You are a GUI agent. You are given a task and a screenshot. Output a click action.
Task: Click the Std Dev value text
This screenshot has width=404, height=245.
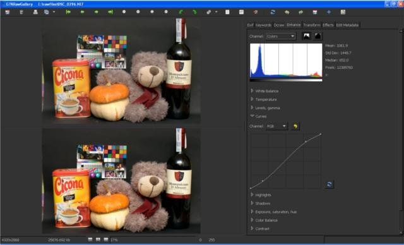(x=338, y=53)
